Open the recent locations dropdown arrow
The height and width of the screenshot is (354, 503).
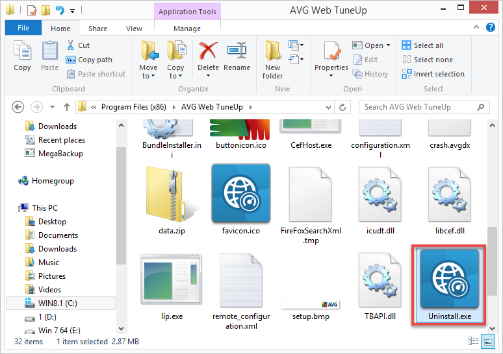point(52,107)
